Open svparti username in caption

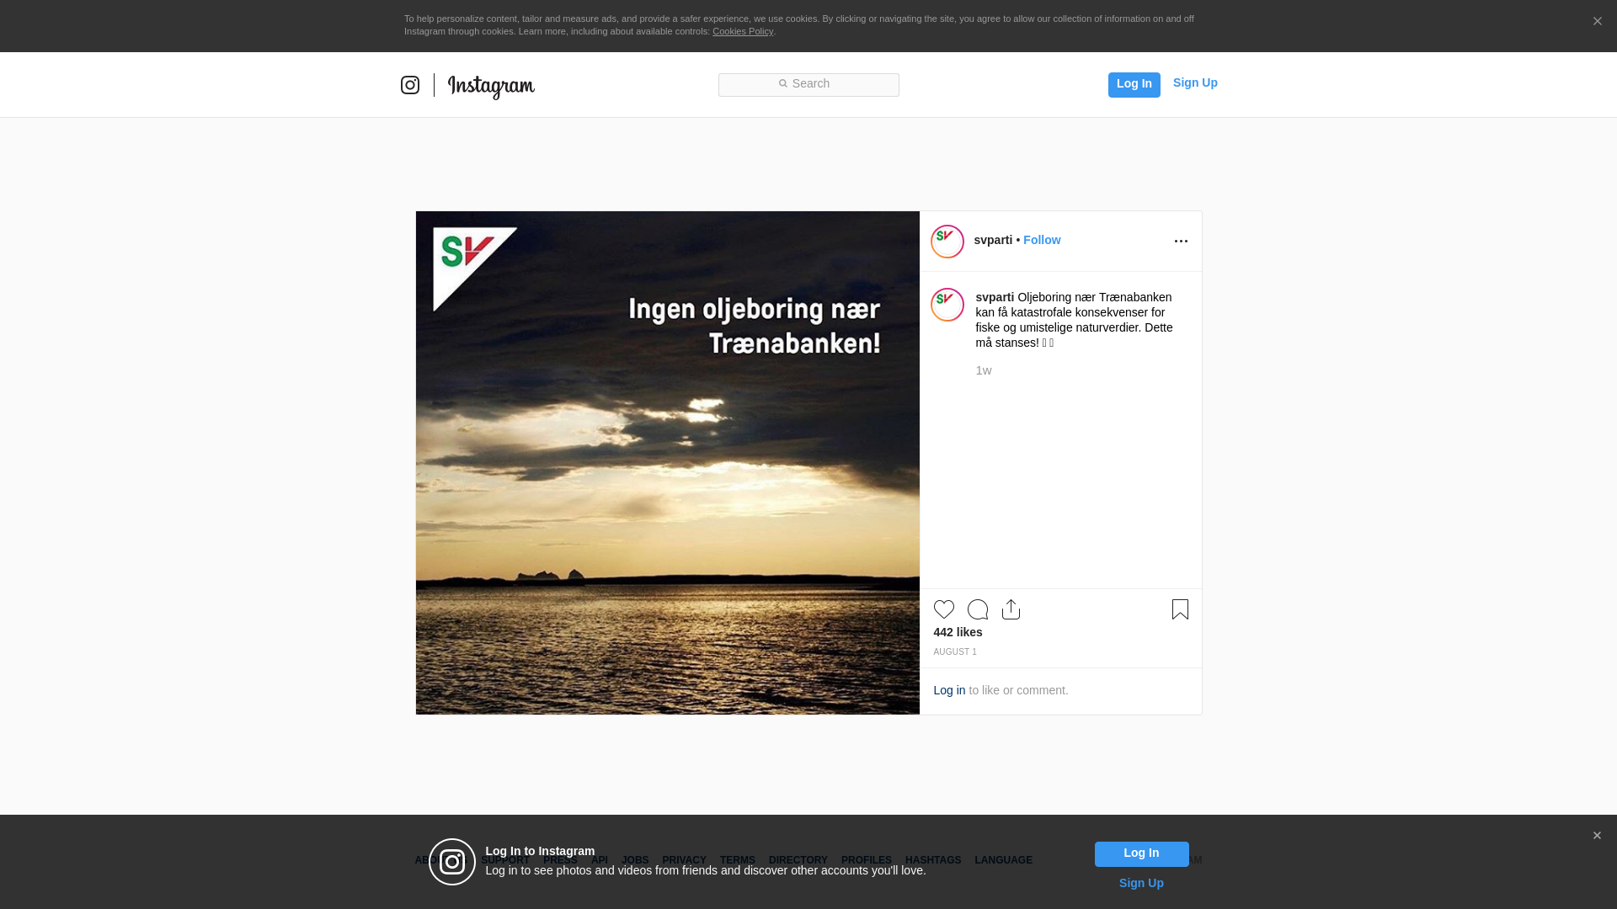[995, 297]
